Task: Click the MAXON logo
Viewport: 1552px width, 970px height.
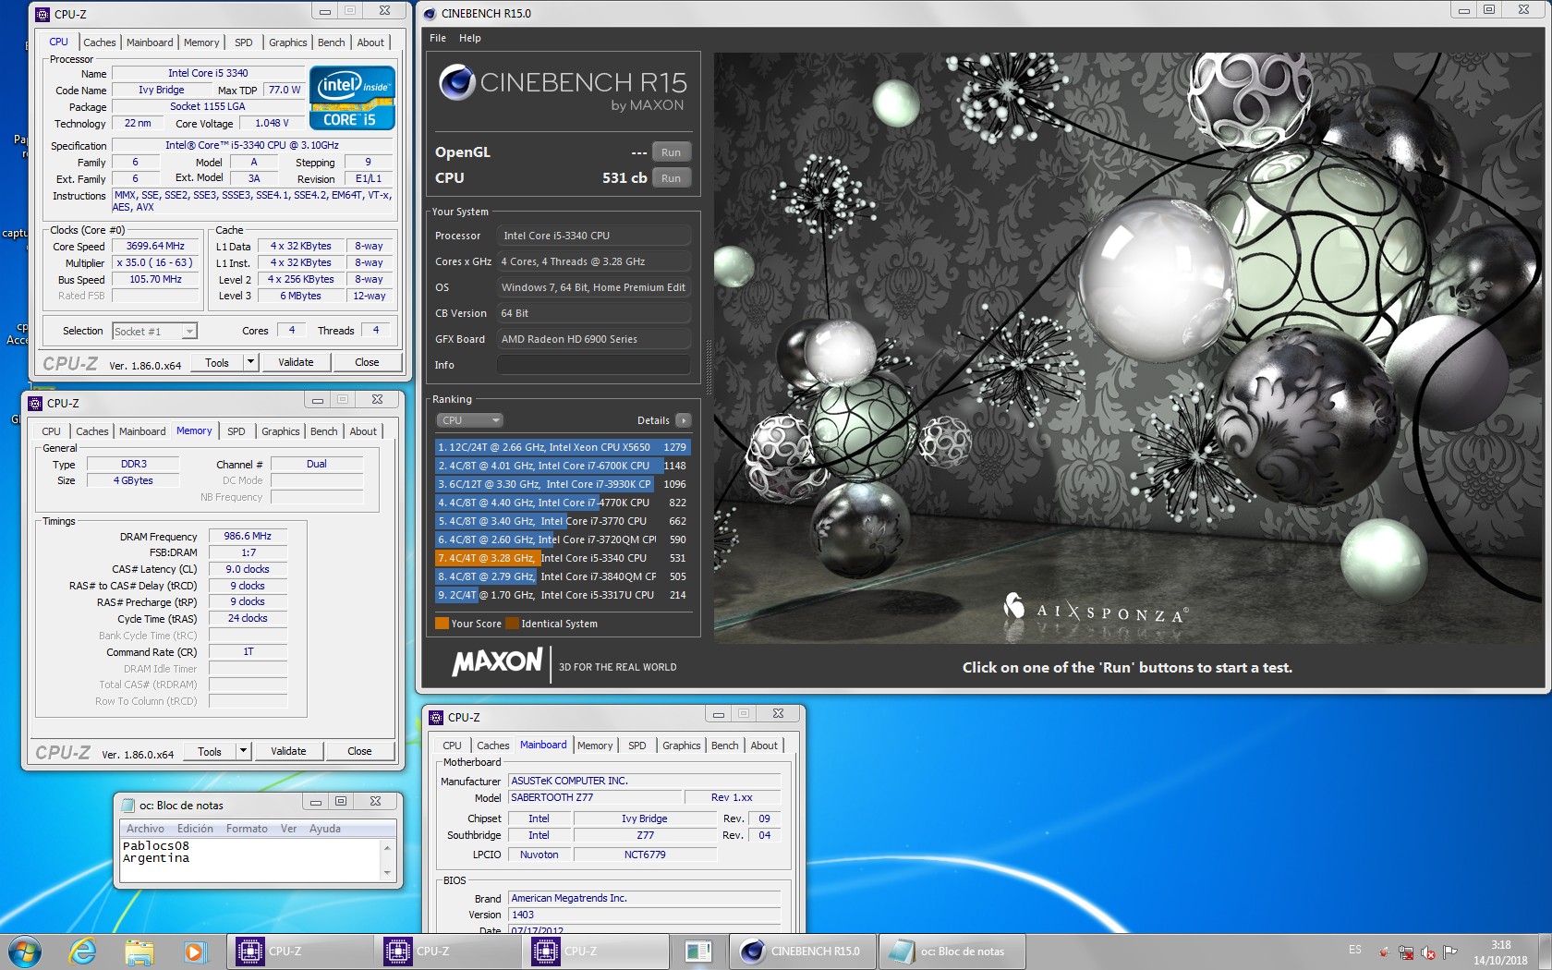Action: [x=498, y=662]
